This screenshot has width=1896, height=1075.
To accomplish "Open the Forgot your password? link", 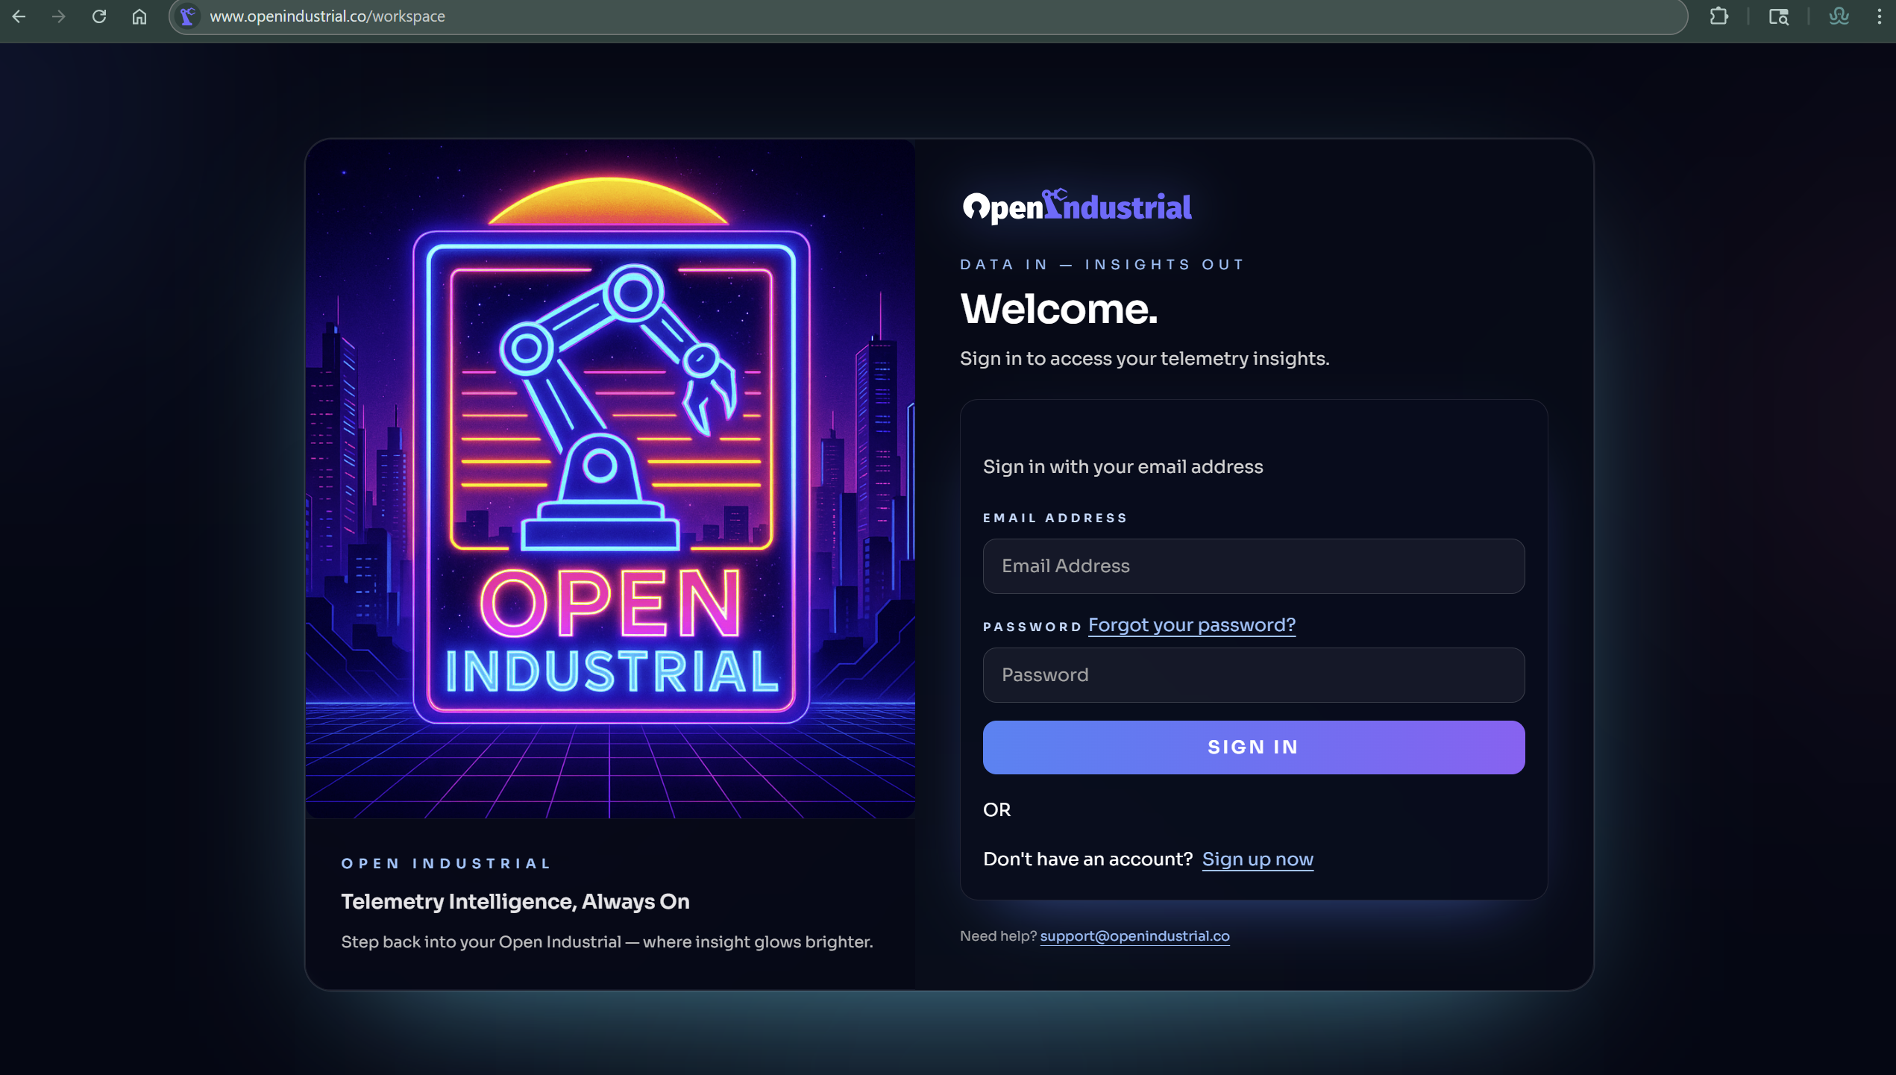I will [x=1191, y=625].
